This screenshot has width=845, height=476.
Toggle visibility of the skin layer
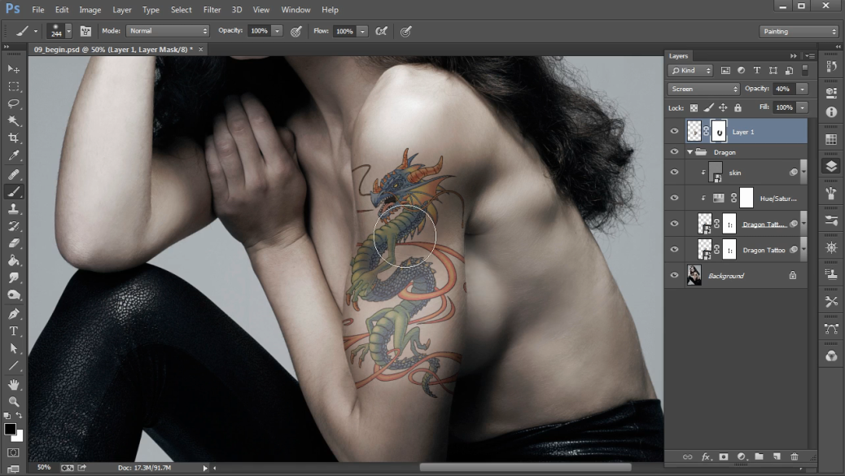pyautogui.click(x=674, y=172)
